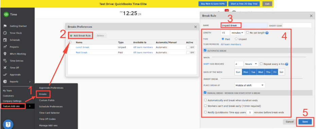Click Save in Break Rule dialog
Viewport: 316px width, 129px height.
tap(305, 122)
